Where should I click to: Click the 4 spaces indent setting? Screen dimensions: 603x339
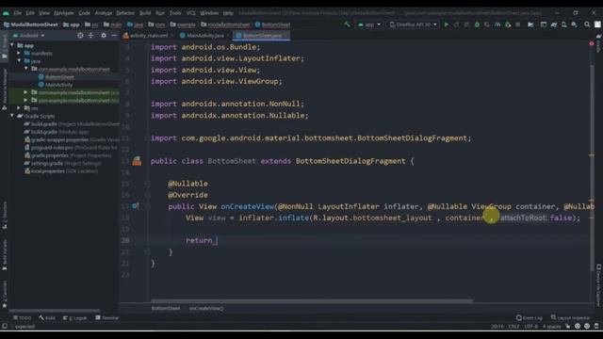(x=551, y=327)
